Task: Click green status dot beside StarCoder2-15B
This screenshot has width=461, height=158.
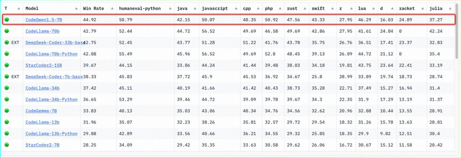Action: click(7, 65)
